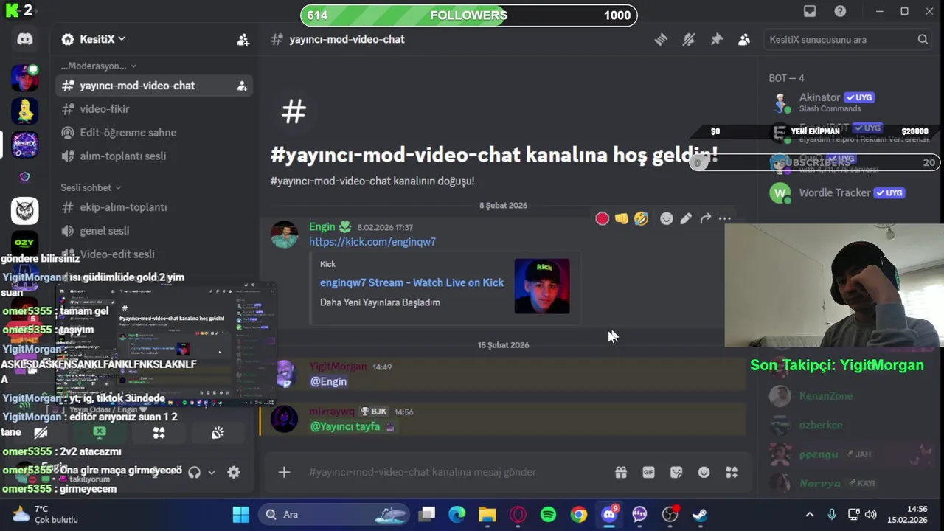The height and width of the screenshot is (531, 944).
Task: Collapse the 'Sesli sohbet' category
Action: [x=91, y=187]
